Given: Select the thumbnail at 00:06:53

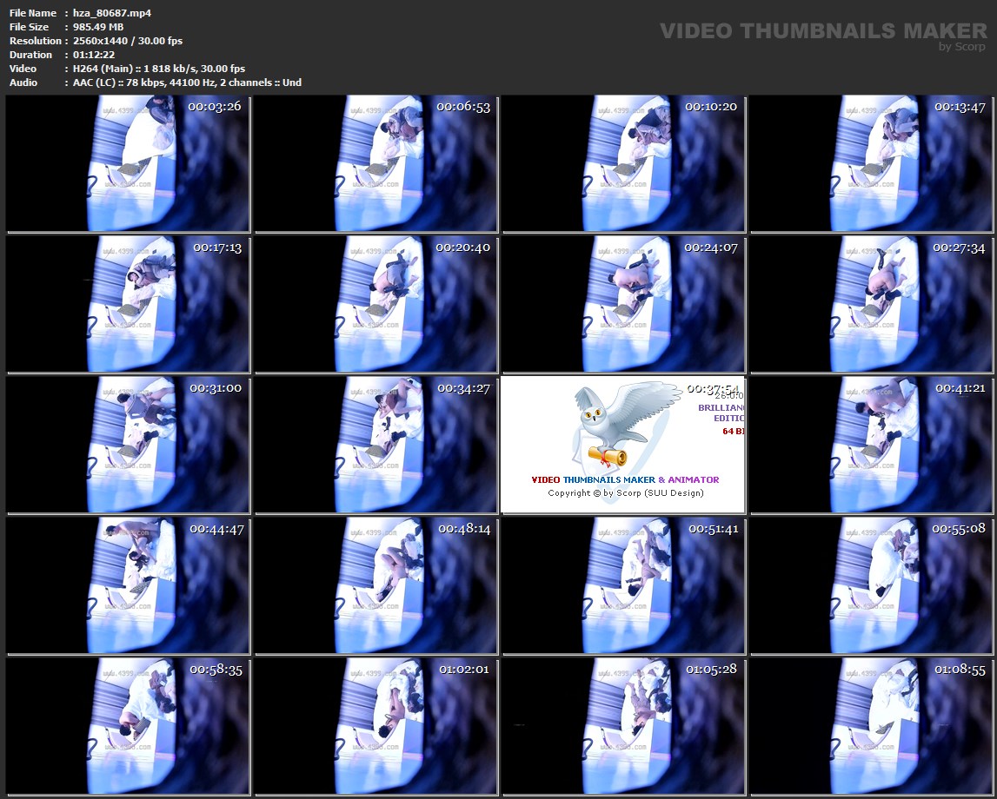Looking at the screenshot, I should 376,163.
